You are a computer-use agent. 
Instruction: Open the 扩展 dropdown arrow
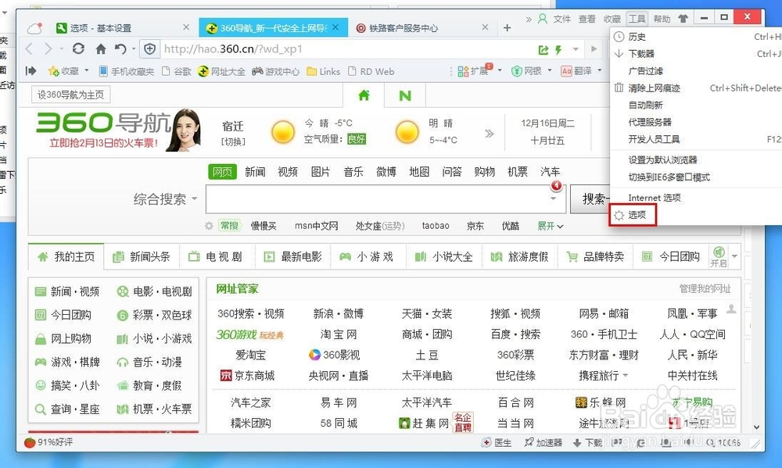[499, 71]
